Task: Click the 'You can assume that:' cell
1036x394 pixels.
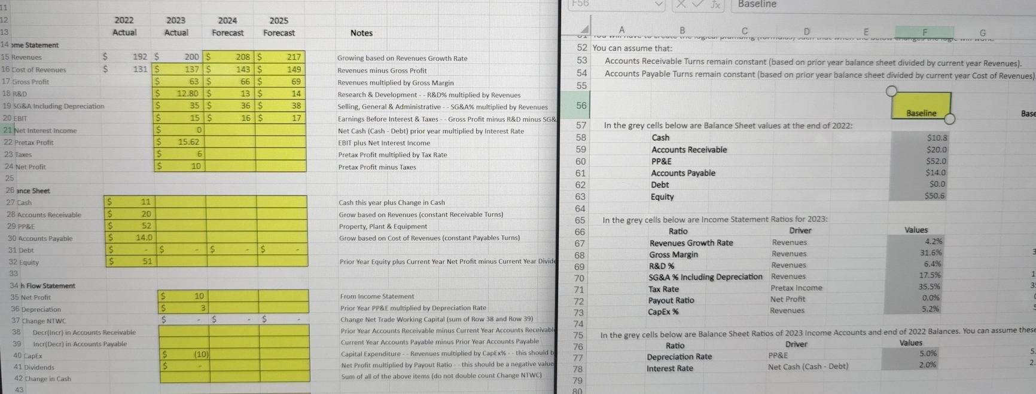Action: click(x=632, y=48)
